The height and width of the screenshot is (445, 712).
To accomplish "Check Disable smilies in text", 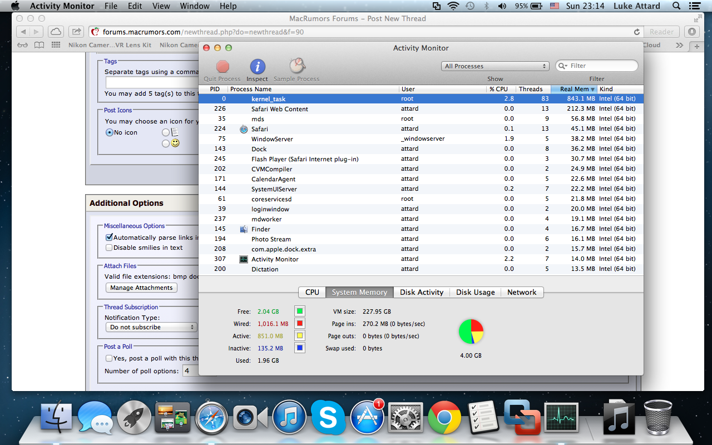I will point(109,248).
